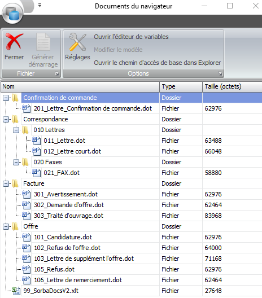Sort by the Nom column header

pyautogui.click(x=80, y=86)
